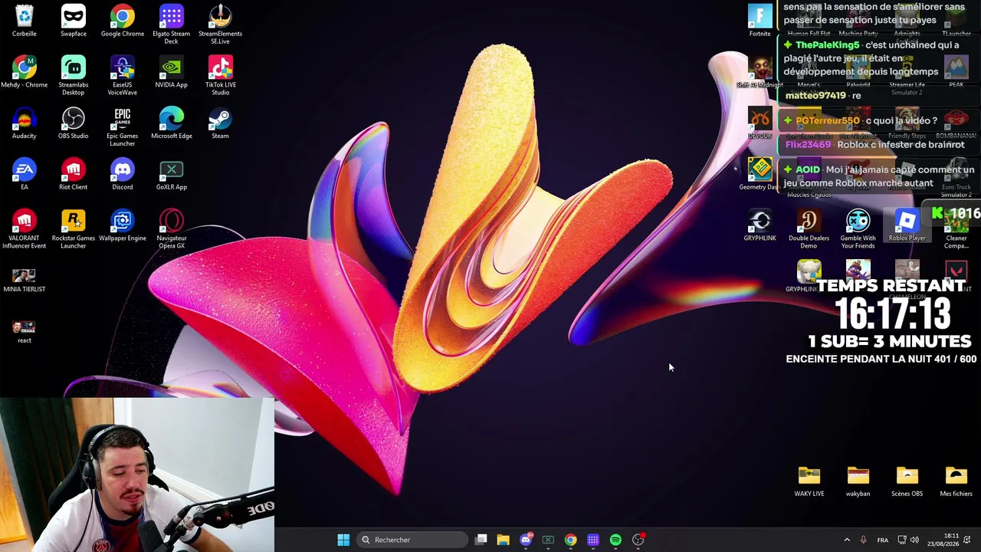
Task: Select the GRYPHLINK shortcut beside Double Dealers
Action: [x=760, y=225]
